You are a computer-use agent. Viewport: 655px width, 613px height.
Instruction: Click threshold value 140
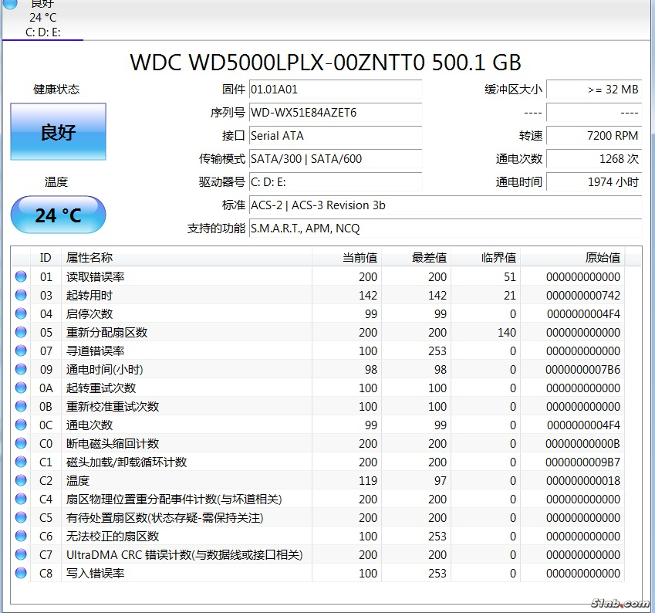point(507,333)
